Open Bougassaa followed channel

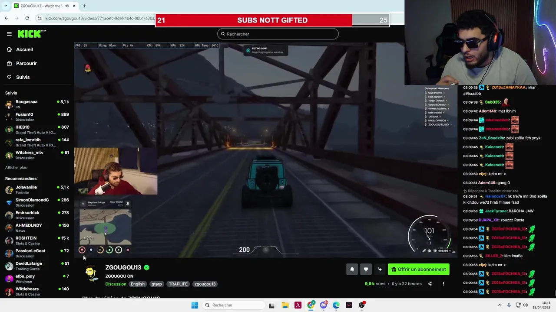click(37, 104)
